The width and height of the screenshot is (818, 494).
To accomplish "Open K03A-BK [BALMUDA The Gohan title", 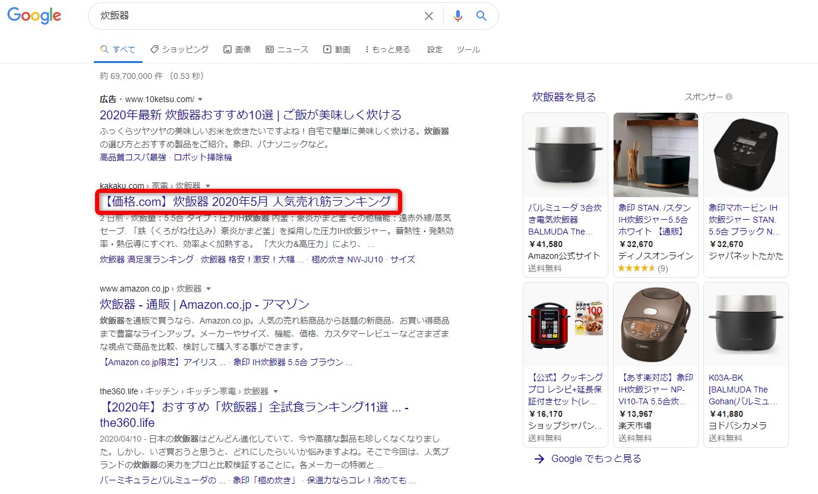I will pos(743,389).
